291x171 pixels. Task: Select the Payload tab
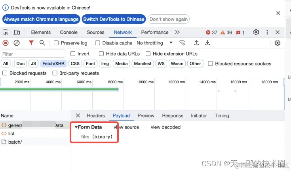pos(121,116)
